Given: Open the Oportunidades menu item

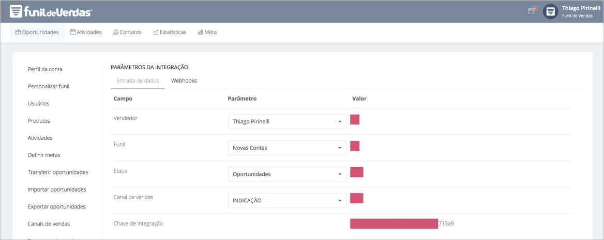Looking at the screenshot, I should pyautogui.click(x=37, y=32).
